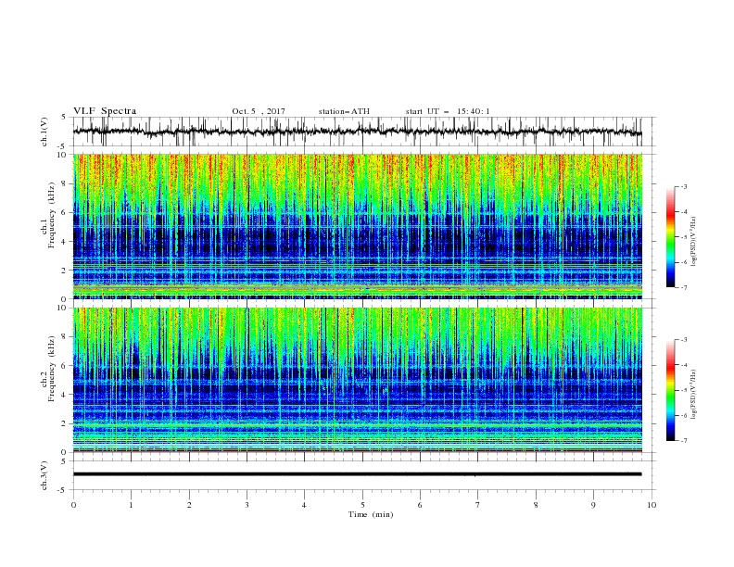Click the ch.1 PSD color scale bar

pos(670,237)
